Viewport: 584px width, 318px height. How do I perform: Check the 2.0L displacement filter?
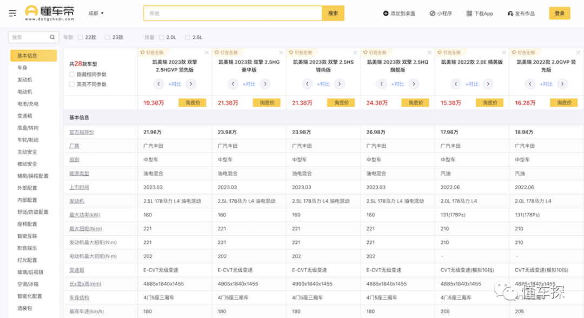pyautogui.click(x=161, y=37)
